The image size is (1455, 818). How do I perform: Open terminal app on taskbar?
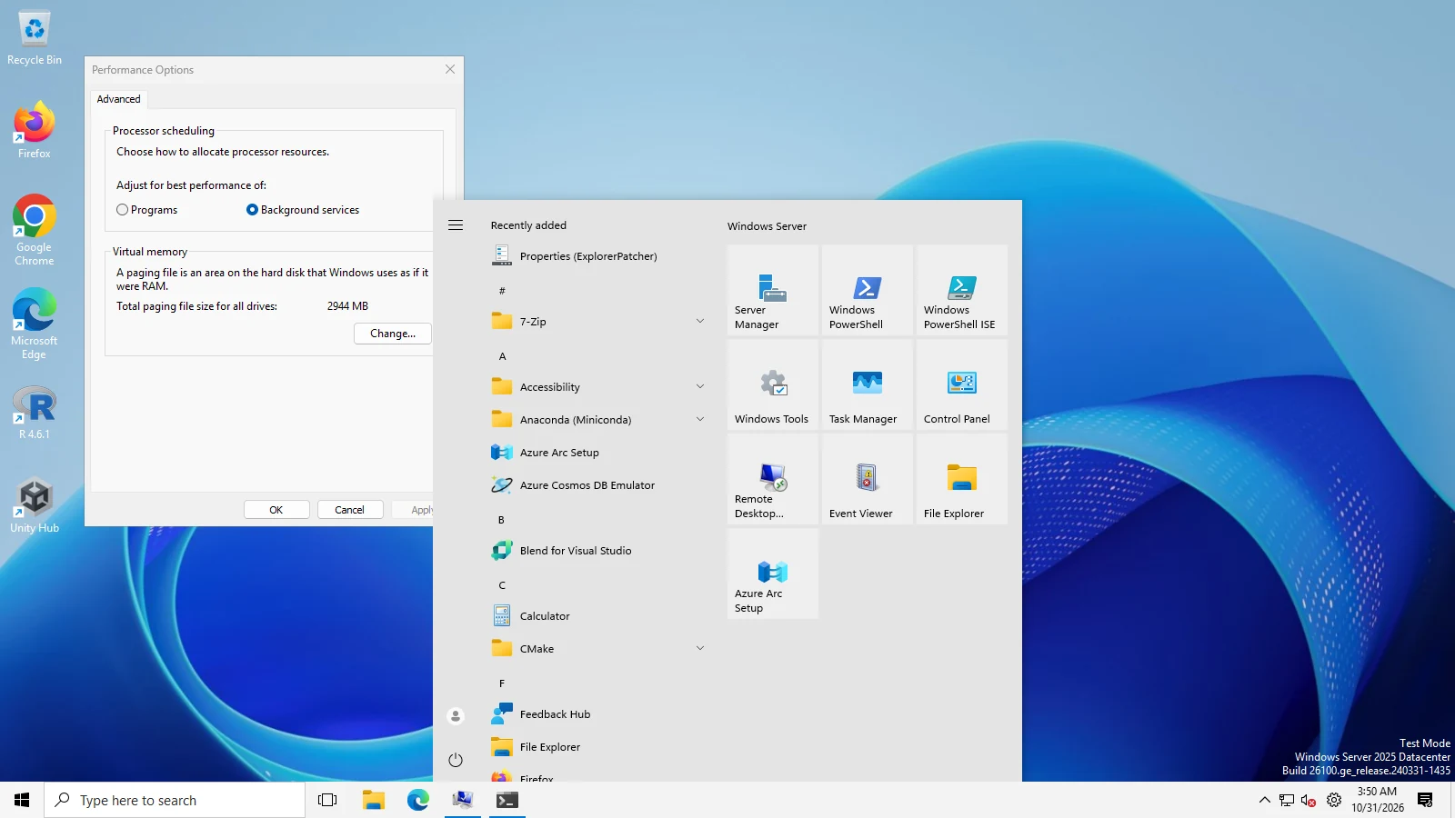(507, 800)
